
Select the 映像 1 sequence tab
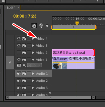(11, 8)
